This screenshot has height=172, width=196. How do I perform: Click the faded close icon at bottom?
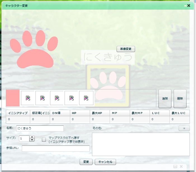181,166
